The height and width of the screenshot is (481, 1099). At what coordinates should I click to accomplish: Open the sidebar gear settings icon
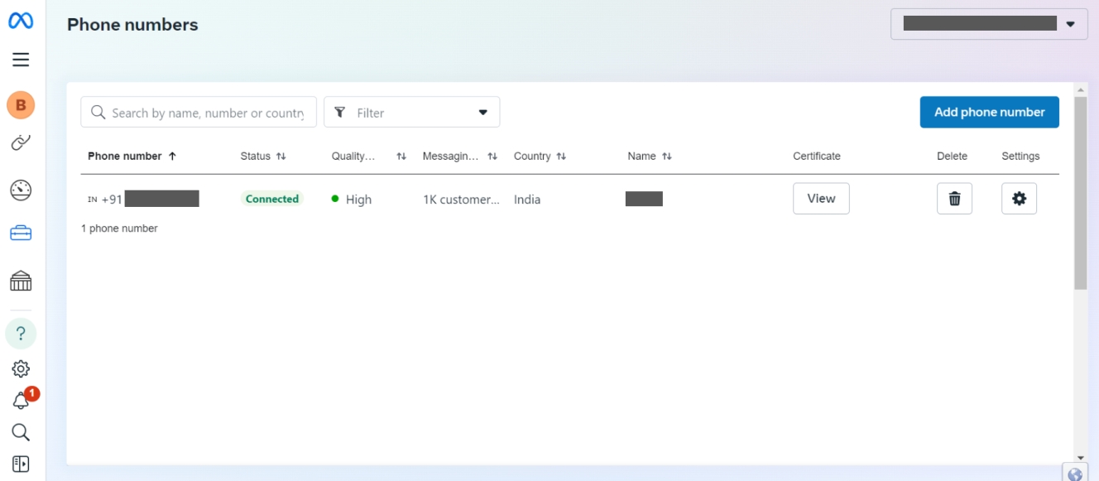(21, 368)
